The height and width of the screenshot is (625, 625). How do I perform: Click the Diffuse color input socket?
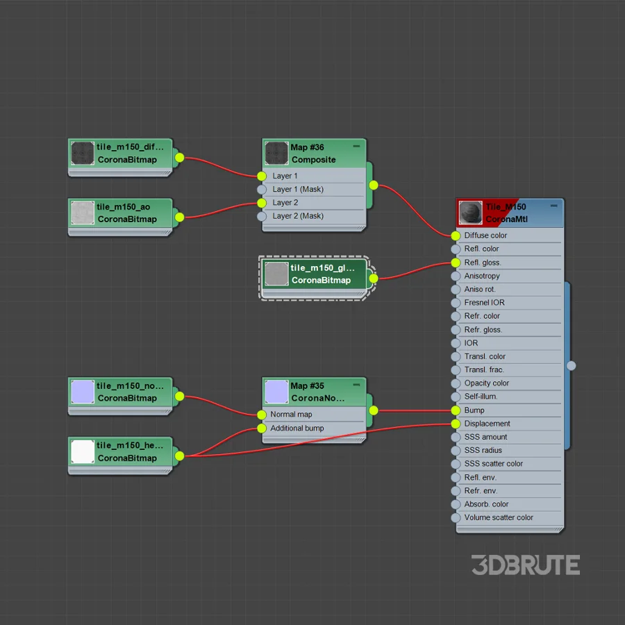456,235
